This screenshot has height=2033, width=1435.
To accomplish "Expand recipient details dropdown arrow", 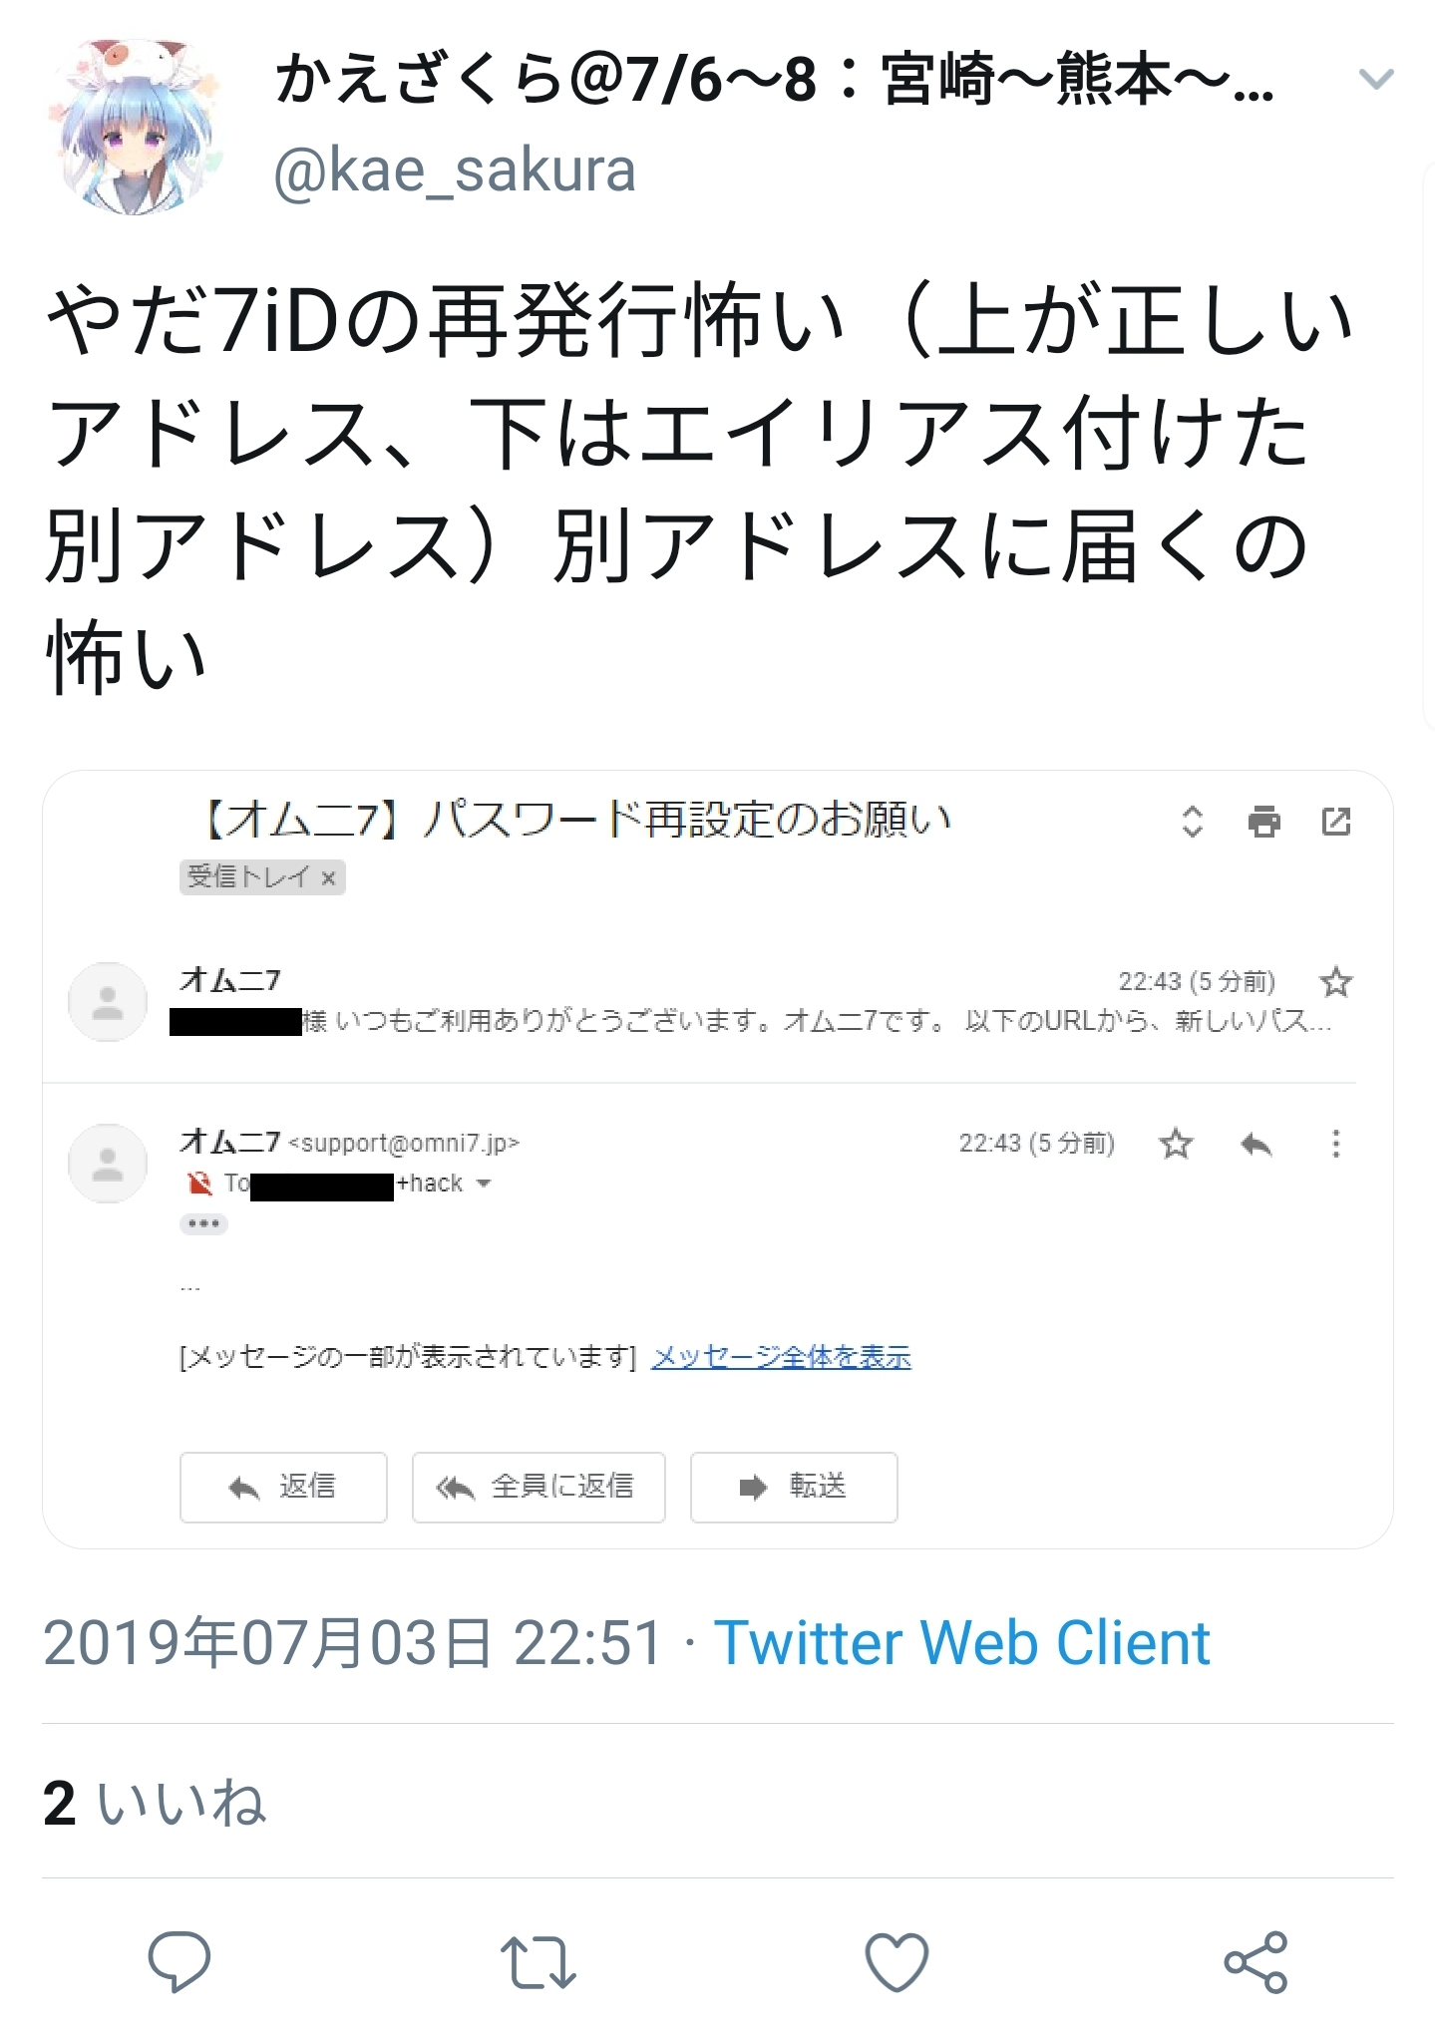I will pyautogui.click(x=485, y=1184).
